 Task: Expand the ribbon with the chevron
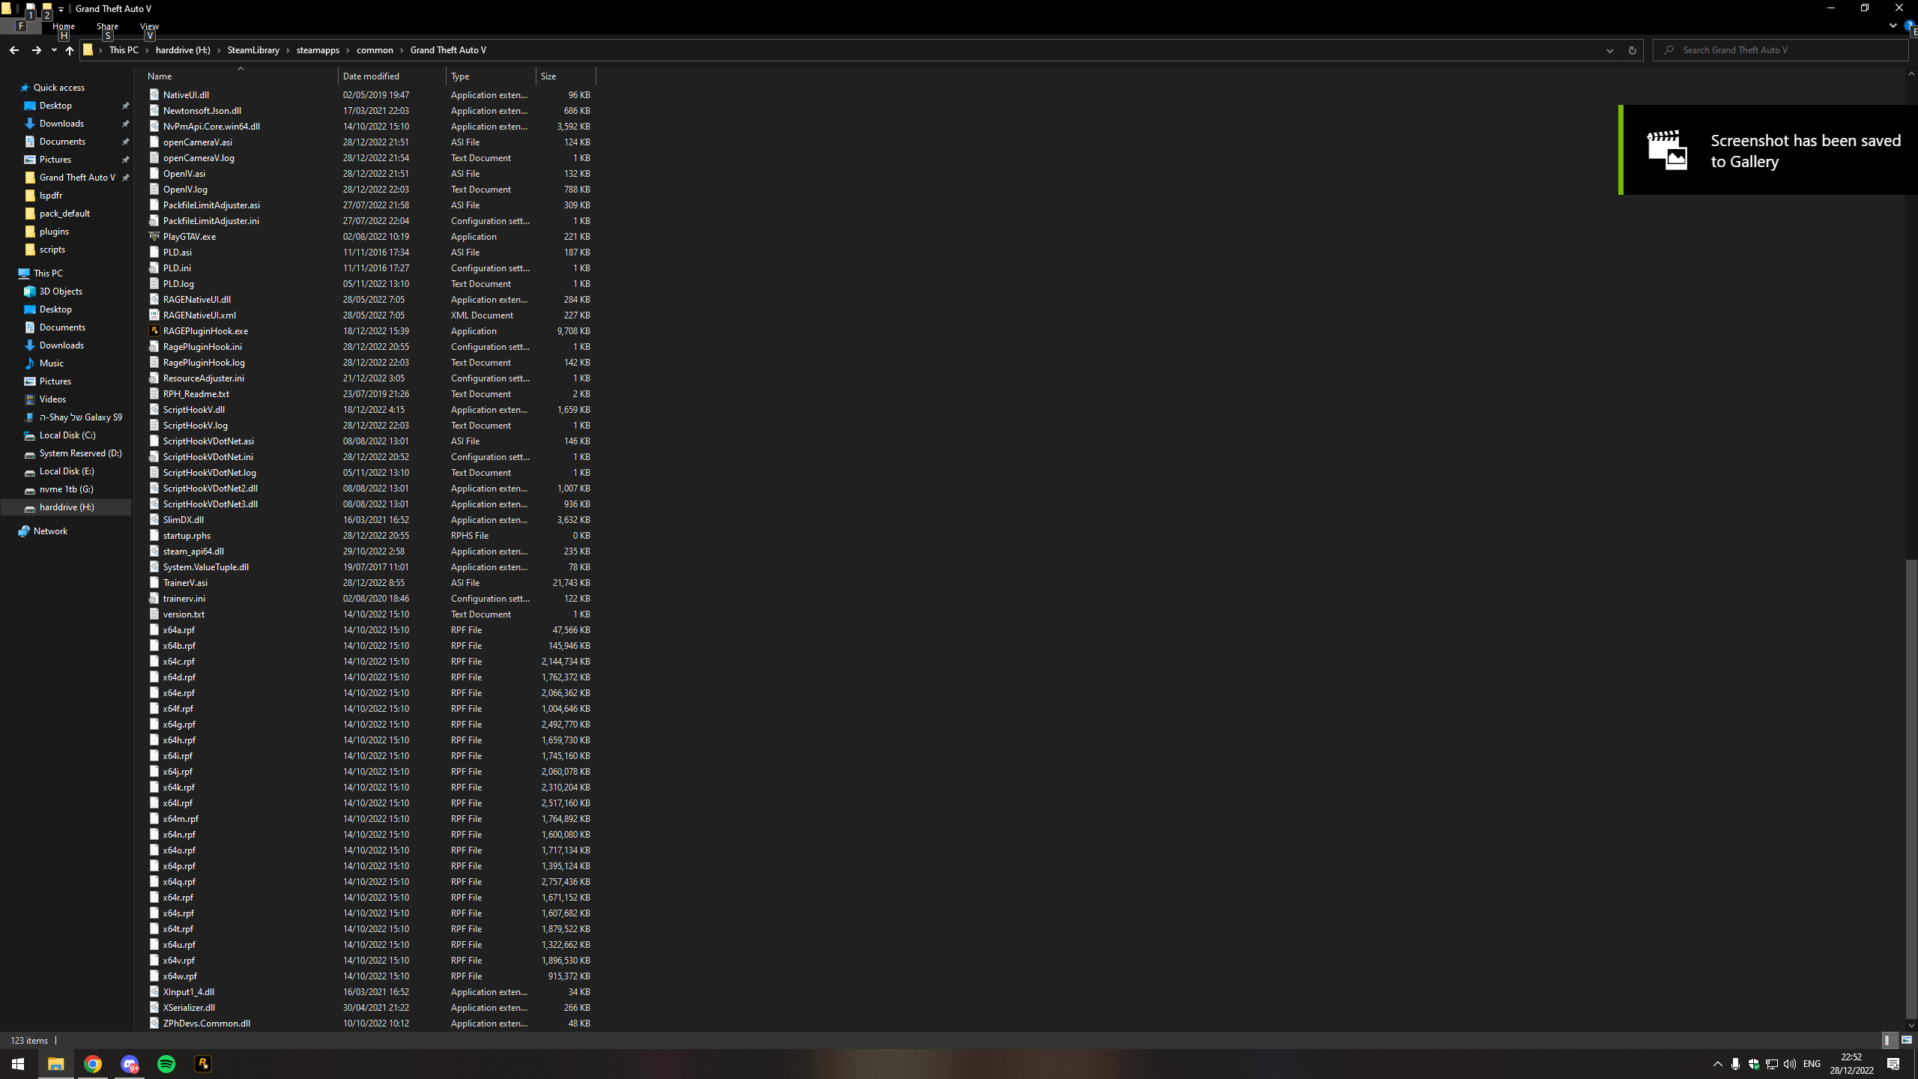(x=1893, y=25)
